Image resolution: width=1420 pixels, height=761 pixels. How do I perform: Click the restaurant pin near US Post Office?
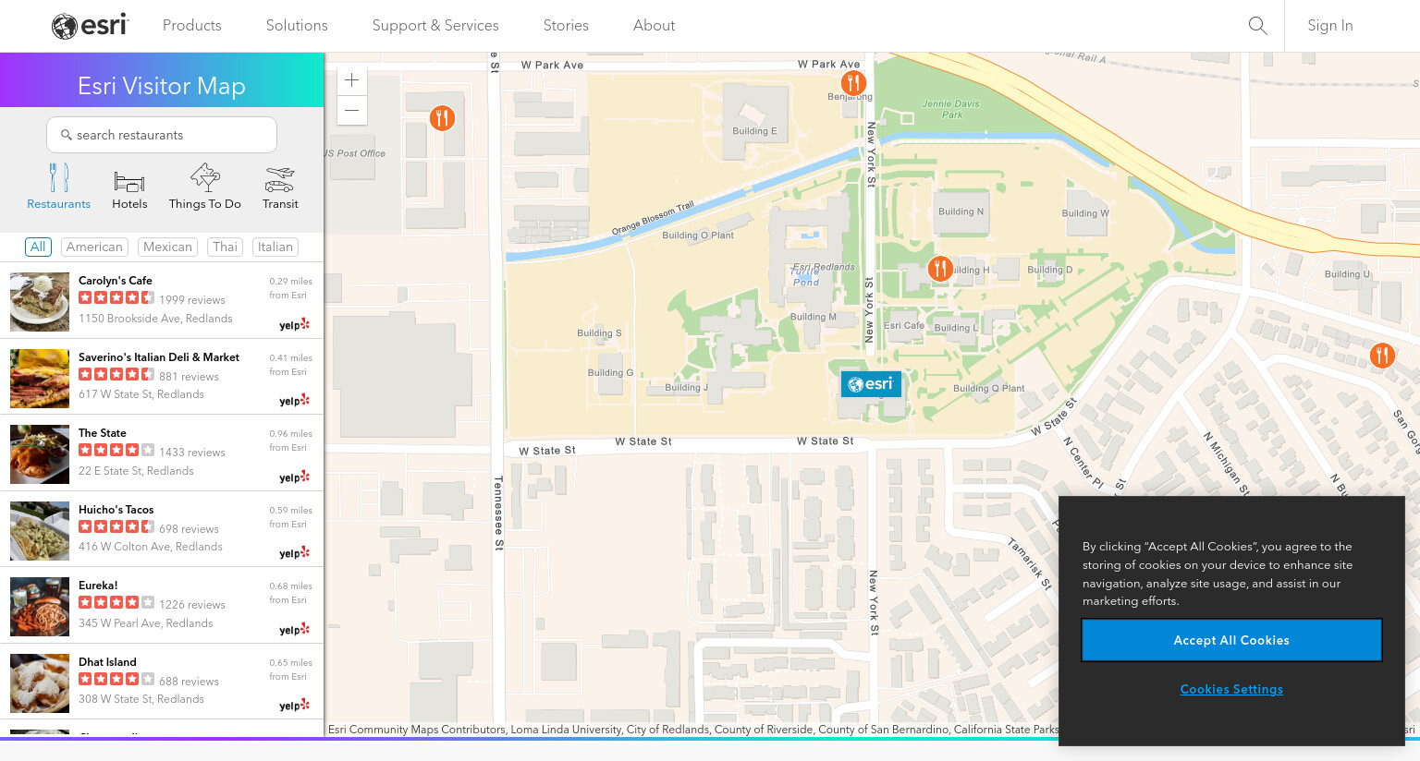[442, 118]
